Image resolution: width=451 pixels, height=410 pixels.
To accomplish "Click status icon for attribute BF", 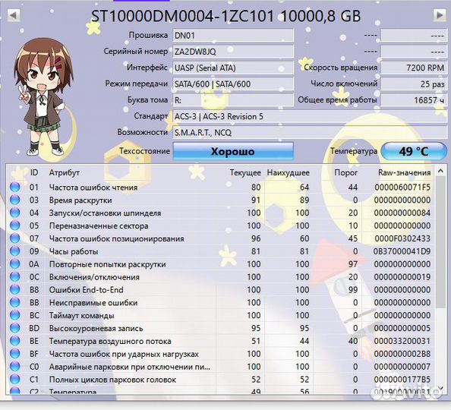I will 15,354.
